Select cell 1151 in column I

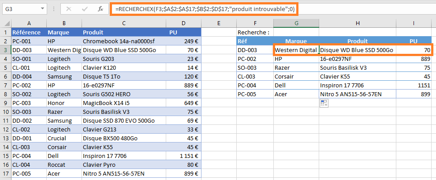click(x=414, y=86)
